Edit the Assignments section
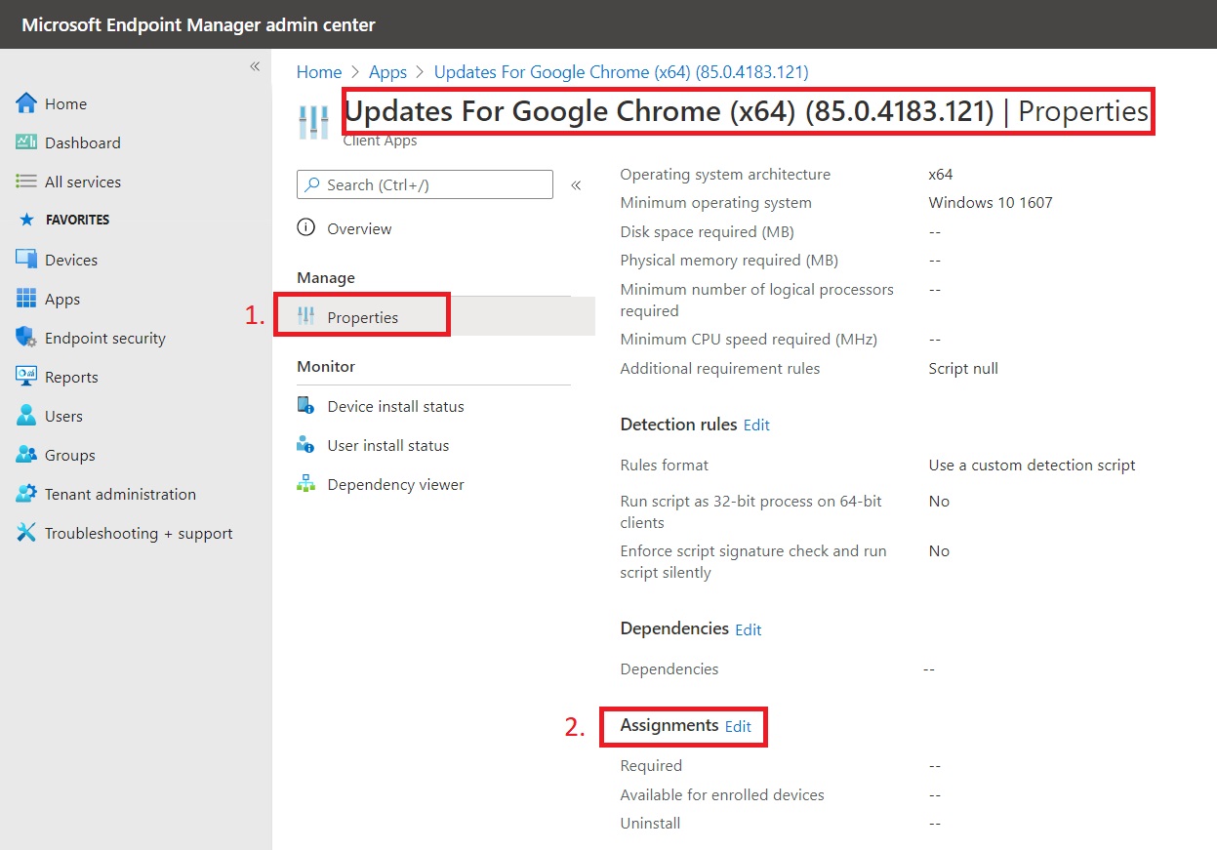The width and height of the screenshot is (1217, 850). [x=738, y=726]
